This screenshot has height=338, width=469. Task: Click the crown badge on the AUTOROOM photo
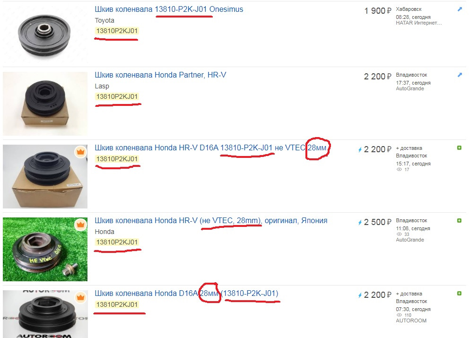[x=80, y=297]
